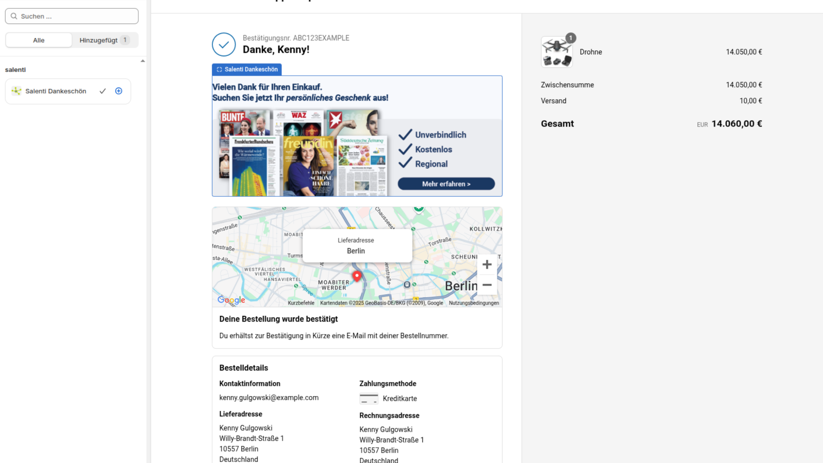The width and height of the screenshot is (823, 463).
Task: Select the Salenti Dankeschön block label tab
Action: (x=247, y=69)
